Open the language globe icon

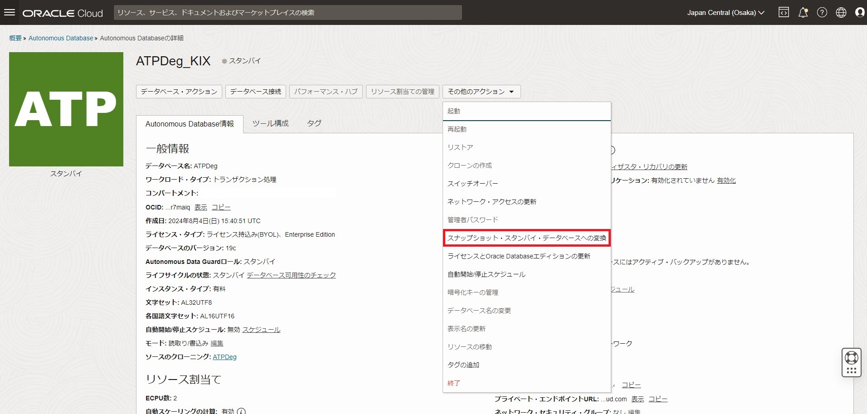[x=841, y=13]
